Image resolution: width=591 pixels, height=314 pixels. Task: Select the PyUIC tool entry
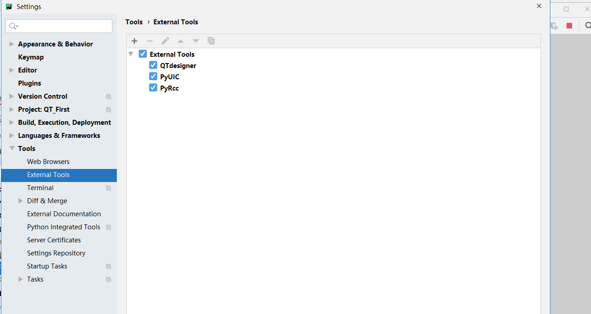pyautogui.click(x=170, y=77)
